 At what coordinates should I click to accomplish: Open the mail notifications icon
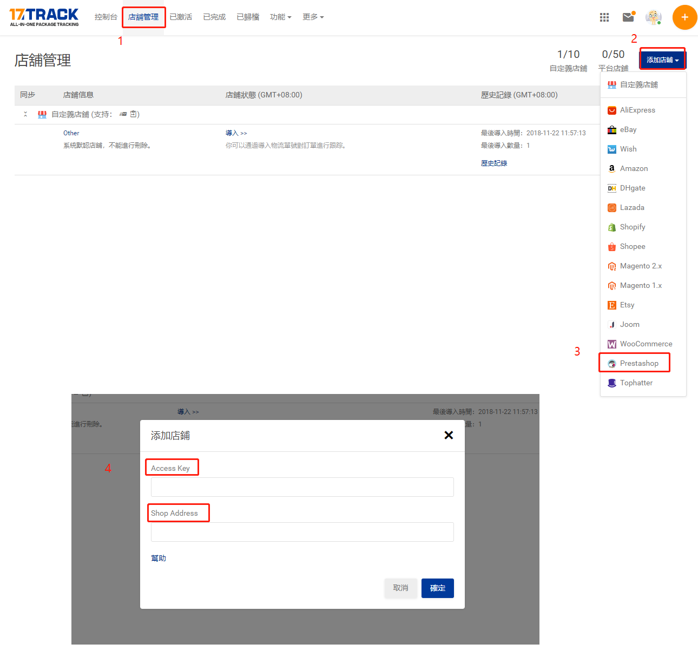[628, 17]
